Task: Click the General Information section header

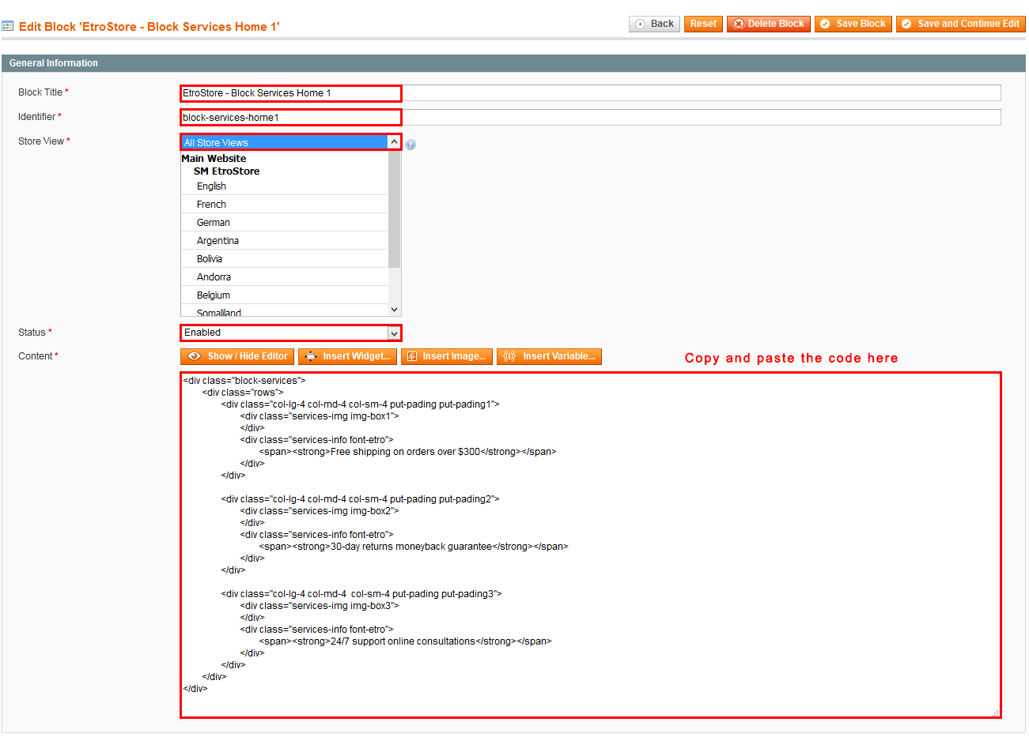Action: click(513, 63)
